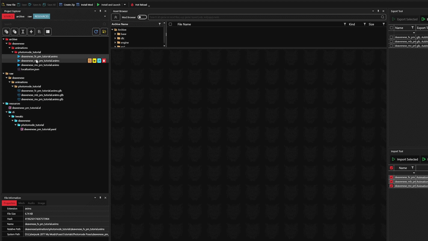Click the list view icon in the Project Explorer toolbar
428x241 pixels.
48,32
